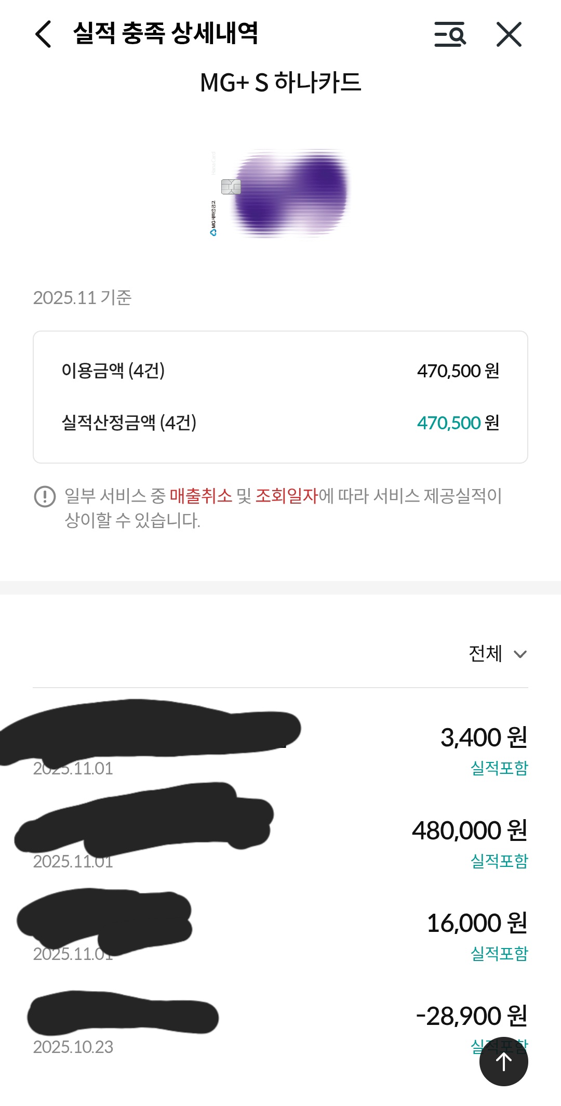Viewport: 561px width, 1106px height.
Task: Tap 실적포함 label under 3,400 원
Action: pyautogui.click(x=499, y=768)
